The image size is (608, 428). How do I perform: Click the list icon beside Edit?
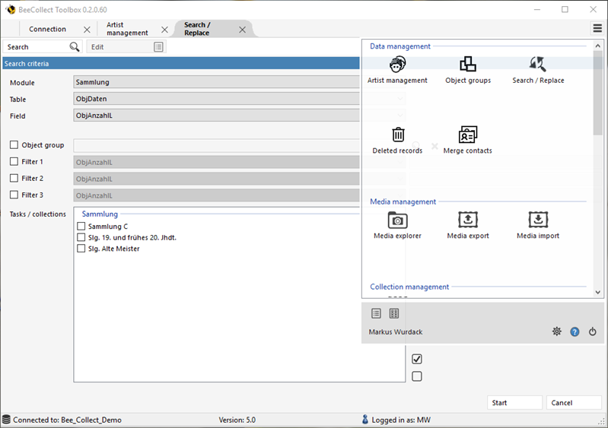click(x=158, y=47)
